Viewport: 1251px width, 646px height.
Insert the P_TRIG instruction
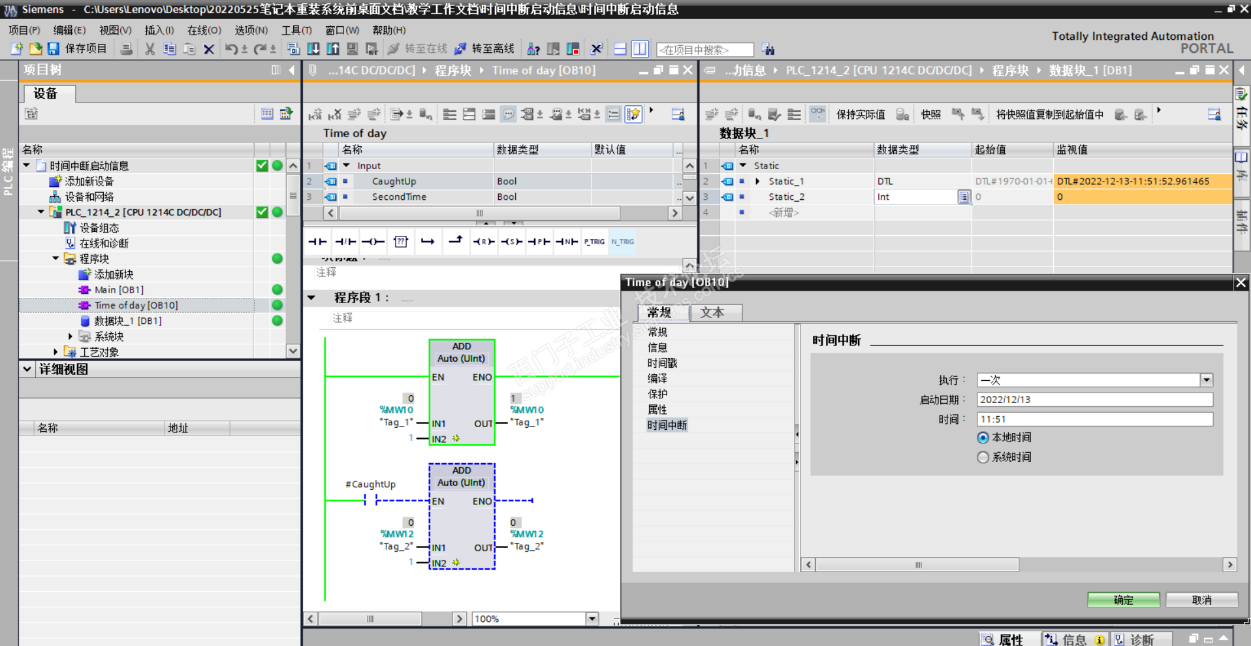point(594,242)
